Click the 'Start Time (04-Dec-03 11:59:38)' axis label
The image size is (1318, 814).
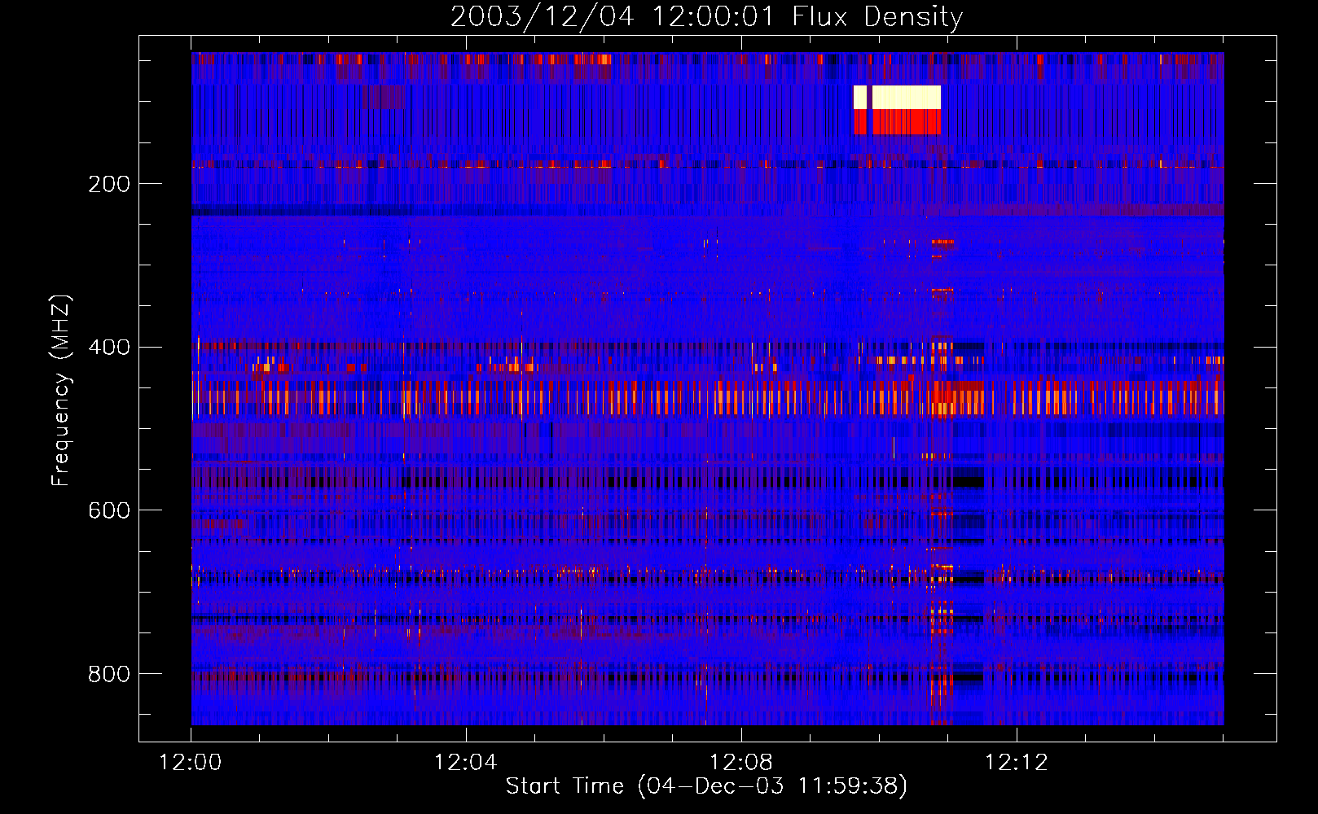pyautogui.click(x=706, y=786)
